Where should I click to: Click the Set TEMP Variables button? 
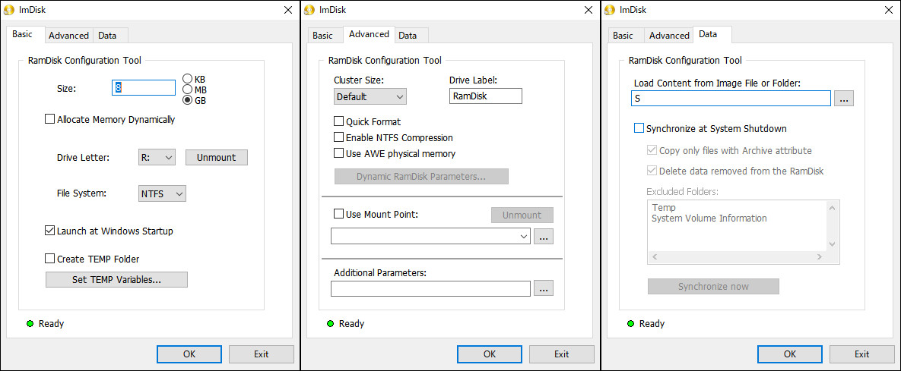click(x=116, y=280)
